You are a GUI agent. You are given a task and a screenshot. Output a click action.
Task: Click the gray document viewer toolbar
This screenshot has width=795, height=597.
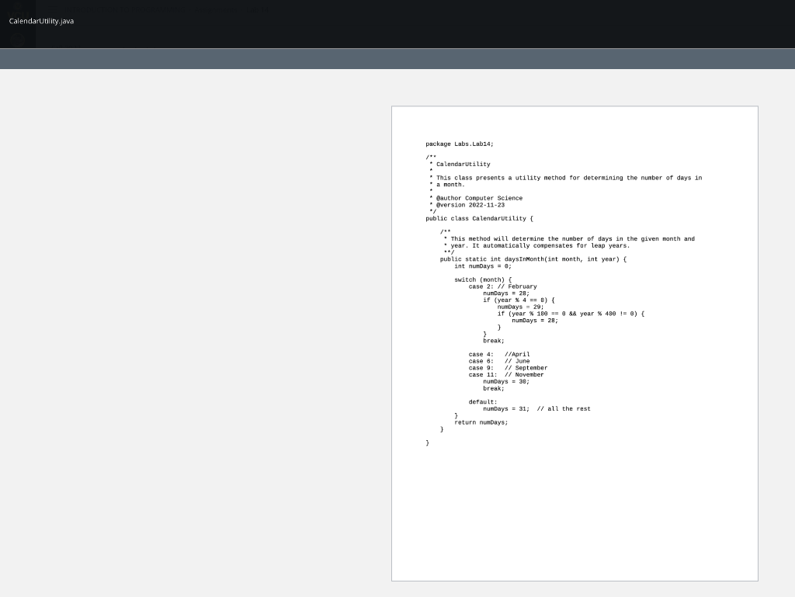397,57
